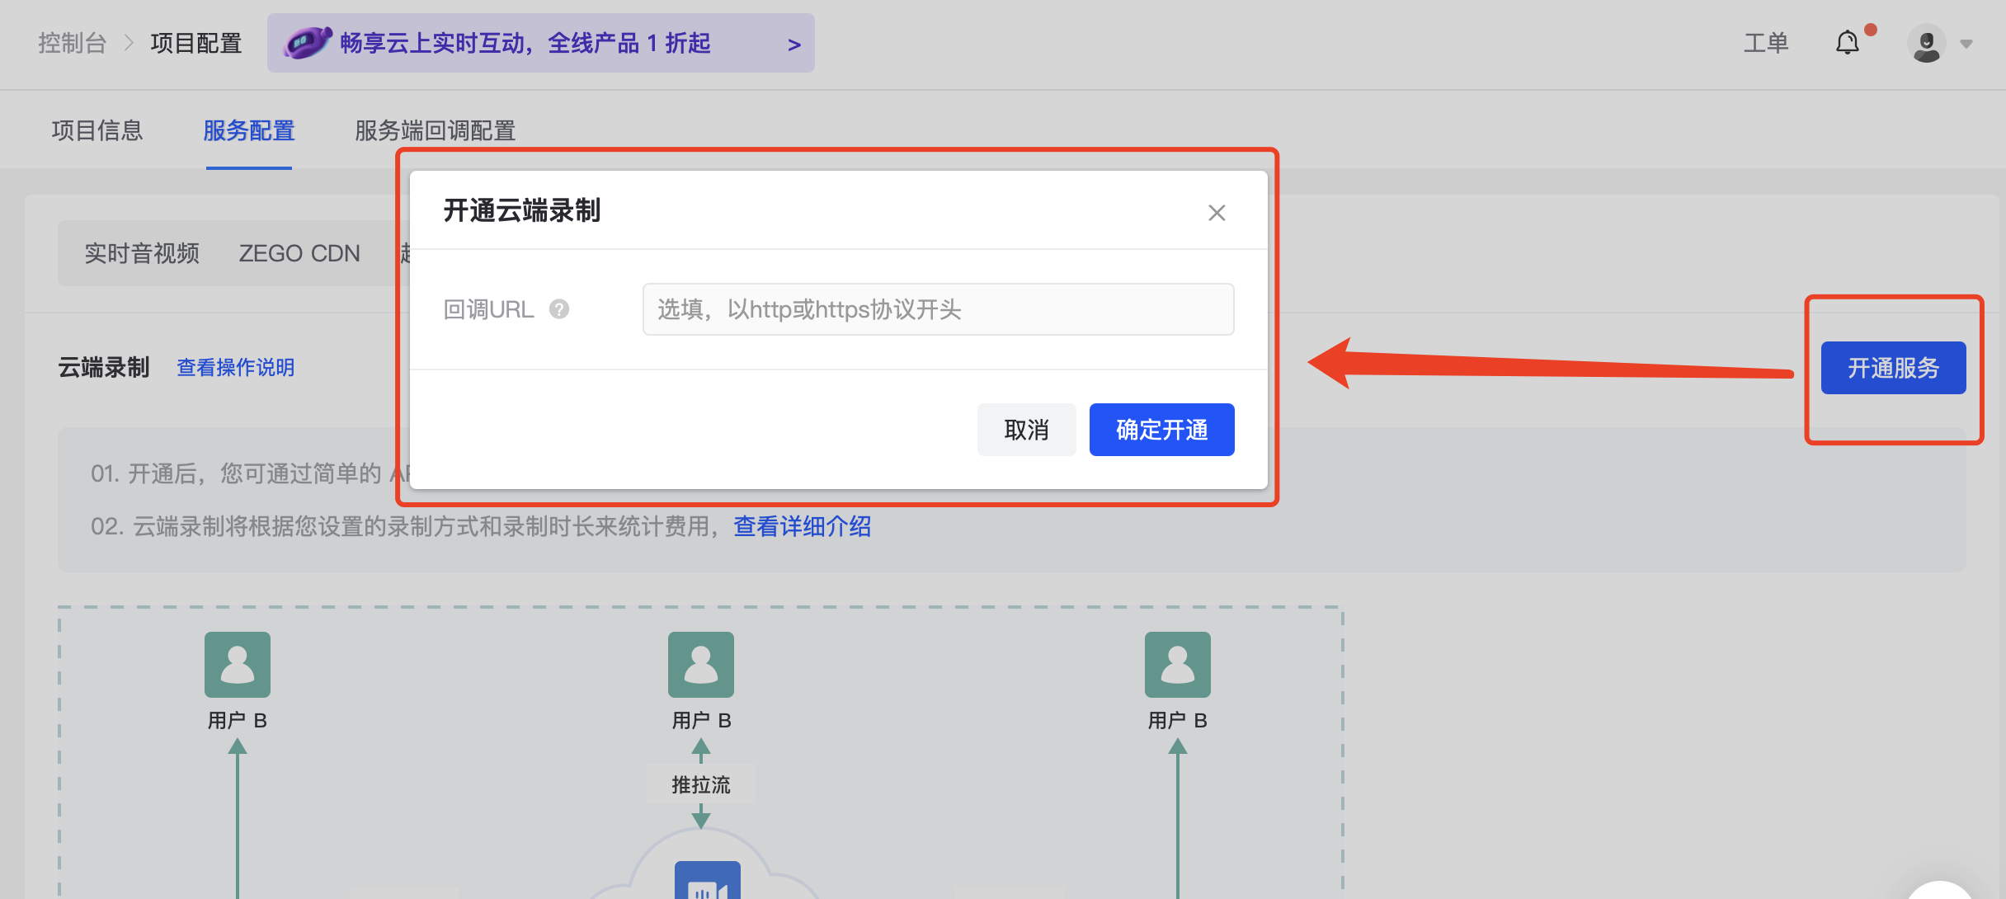Close the 开通云端录制 dialog
Image resolution: width=2006 pixels, height=899 pixels.
click(x=1216, y=213)
